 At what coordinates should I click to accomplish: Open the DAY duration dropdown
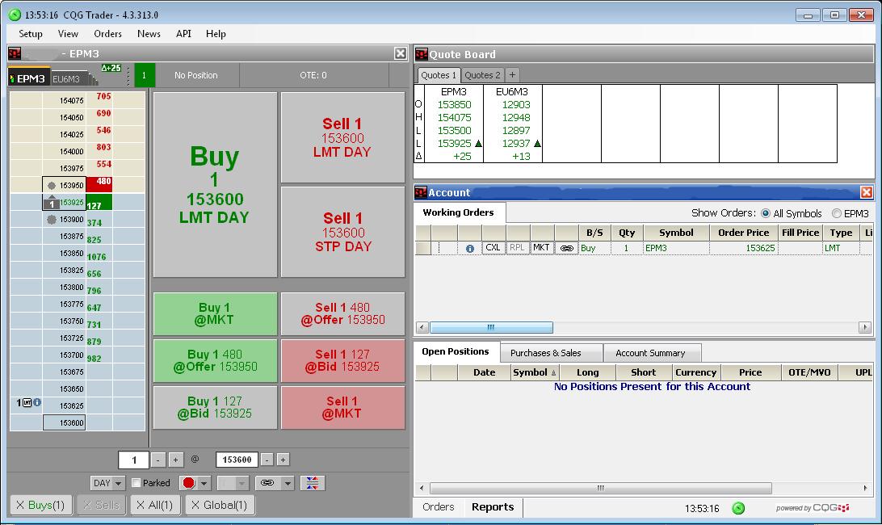pyautogui.click(x=107, y=483)
